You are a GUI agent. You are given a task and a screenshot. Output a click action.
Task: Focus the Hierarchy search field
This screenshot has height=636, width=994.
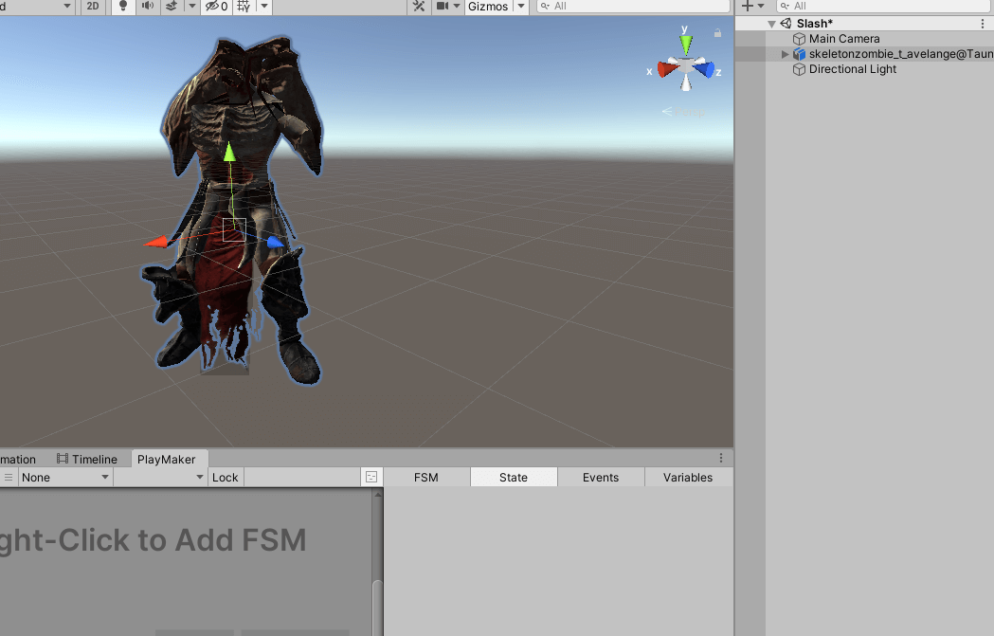click(884, 7)
